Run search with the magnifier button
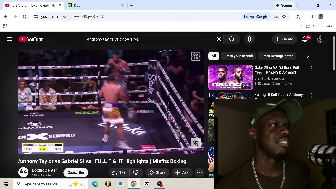Screen dimensions: 336x189 pyautogui.click(x=232, y=39)
